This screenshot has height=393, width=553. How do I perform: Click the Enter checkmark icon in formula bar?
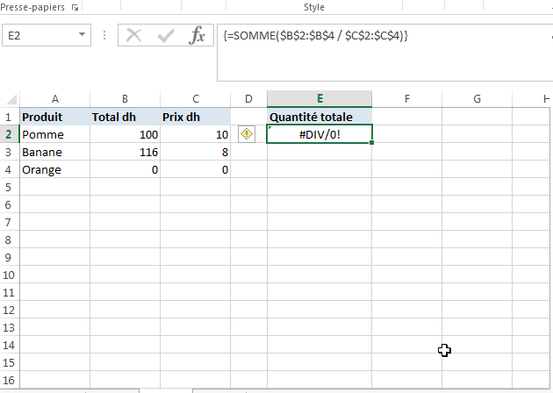tap(166, 36)
